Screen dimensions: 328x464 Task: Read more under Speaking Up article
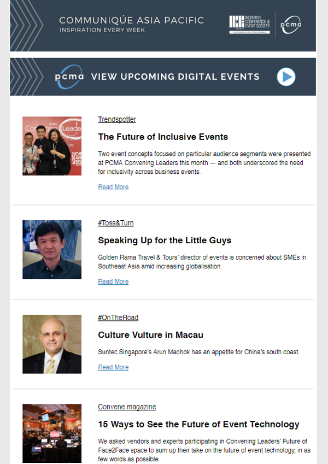click(x=113, y=281)
